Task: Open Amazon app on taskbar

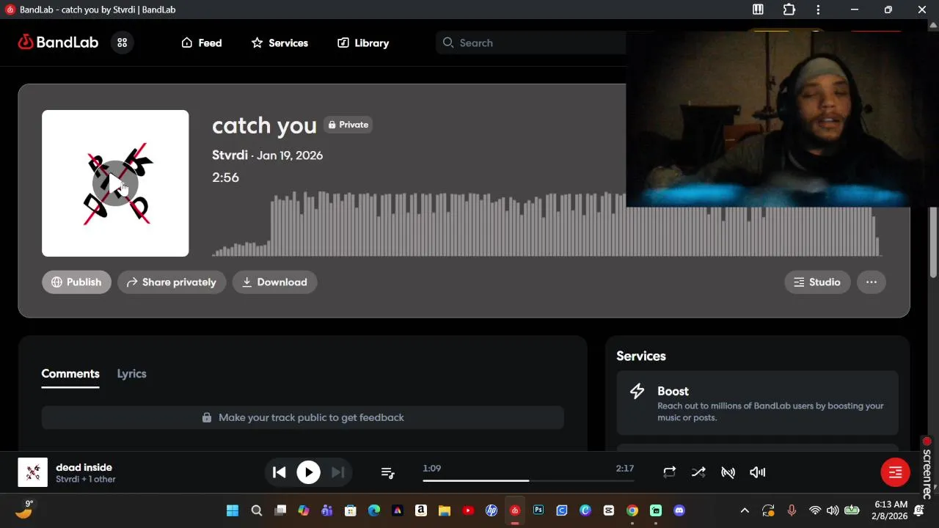Action: tap(421, 510)
